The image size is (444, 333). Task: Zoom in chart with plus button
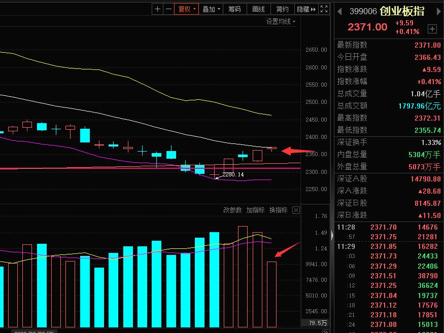157,9
